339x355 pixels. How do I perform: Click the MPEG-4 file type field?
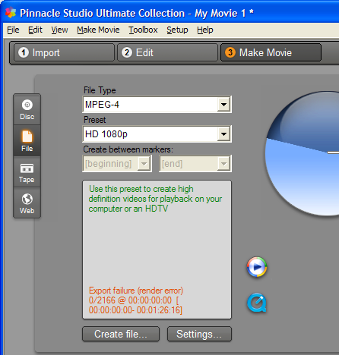(157, 105)
